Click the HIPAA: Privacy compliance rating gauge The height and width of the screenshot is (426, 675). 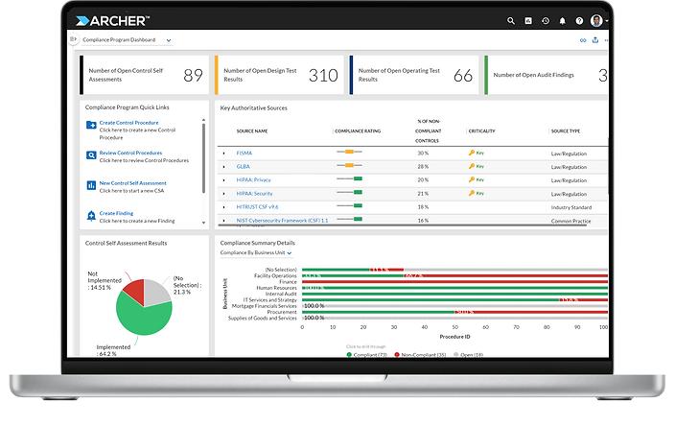(x=349, y=178)
